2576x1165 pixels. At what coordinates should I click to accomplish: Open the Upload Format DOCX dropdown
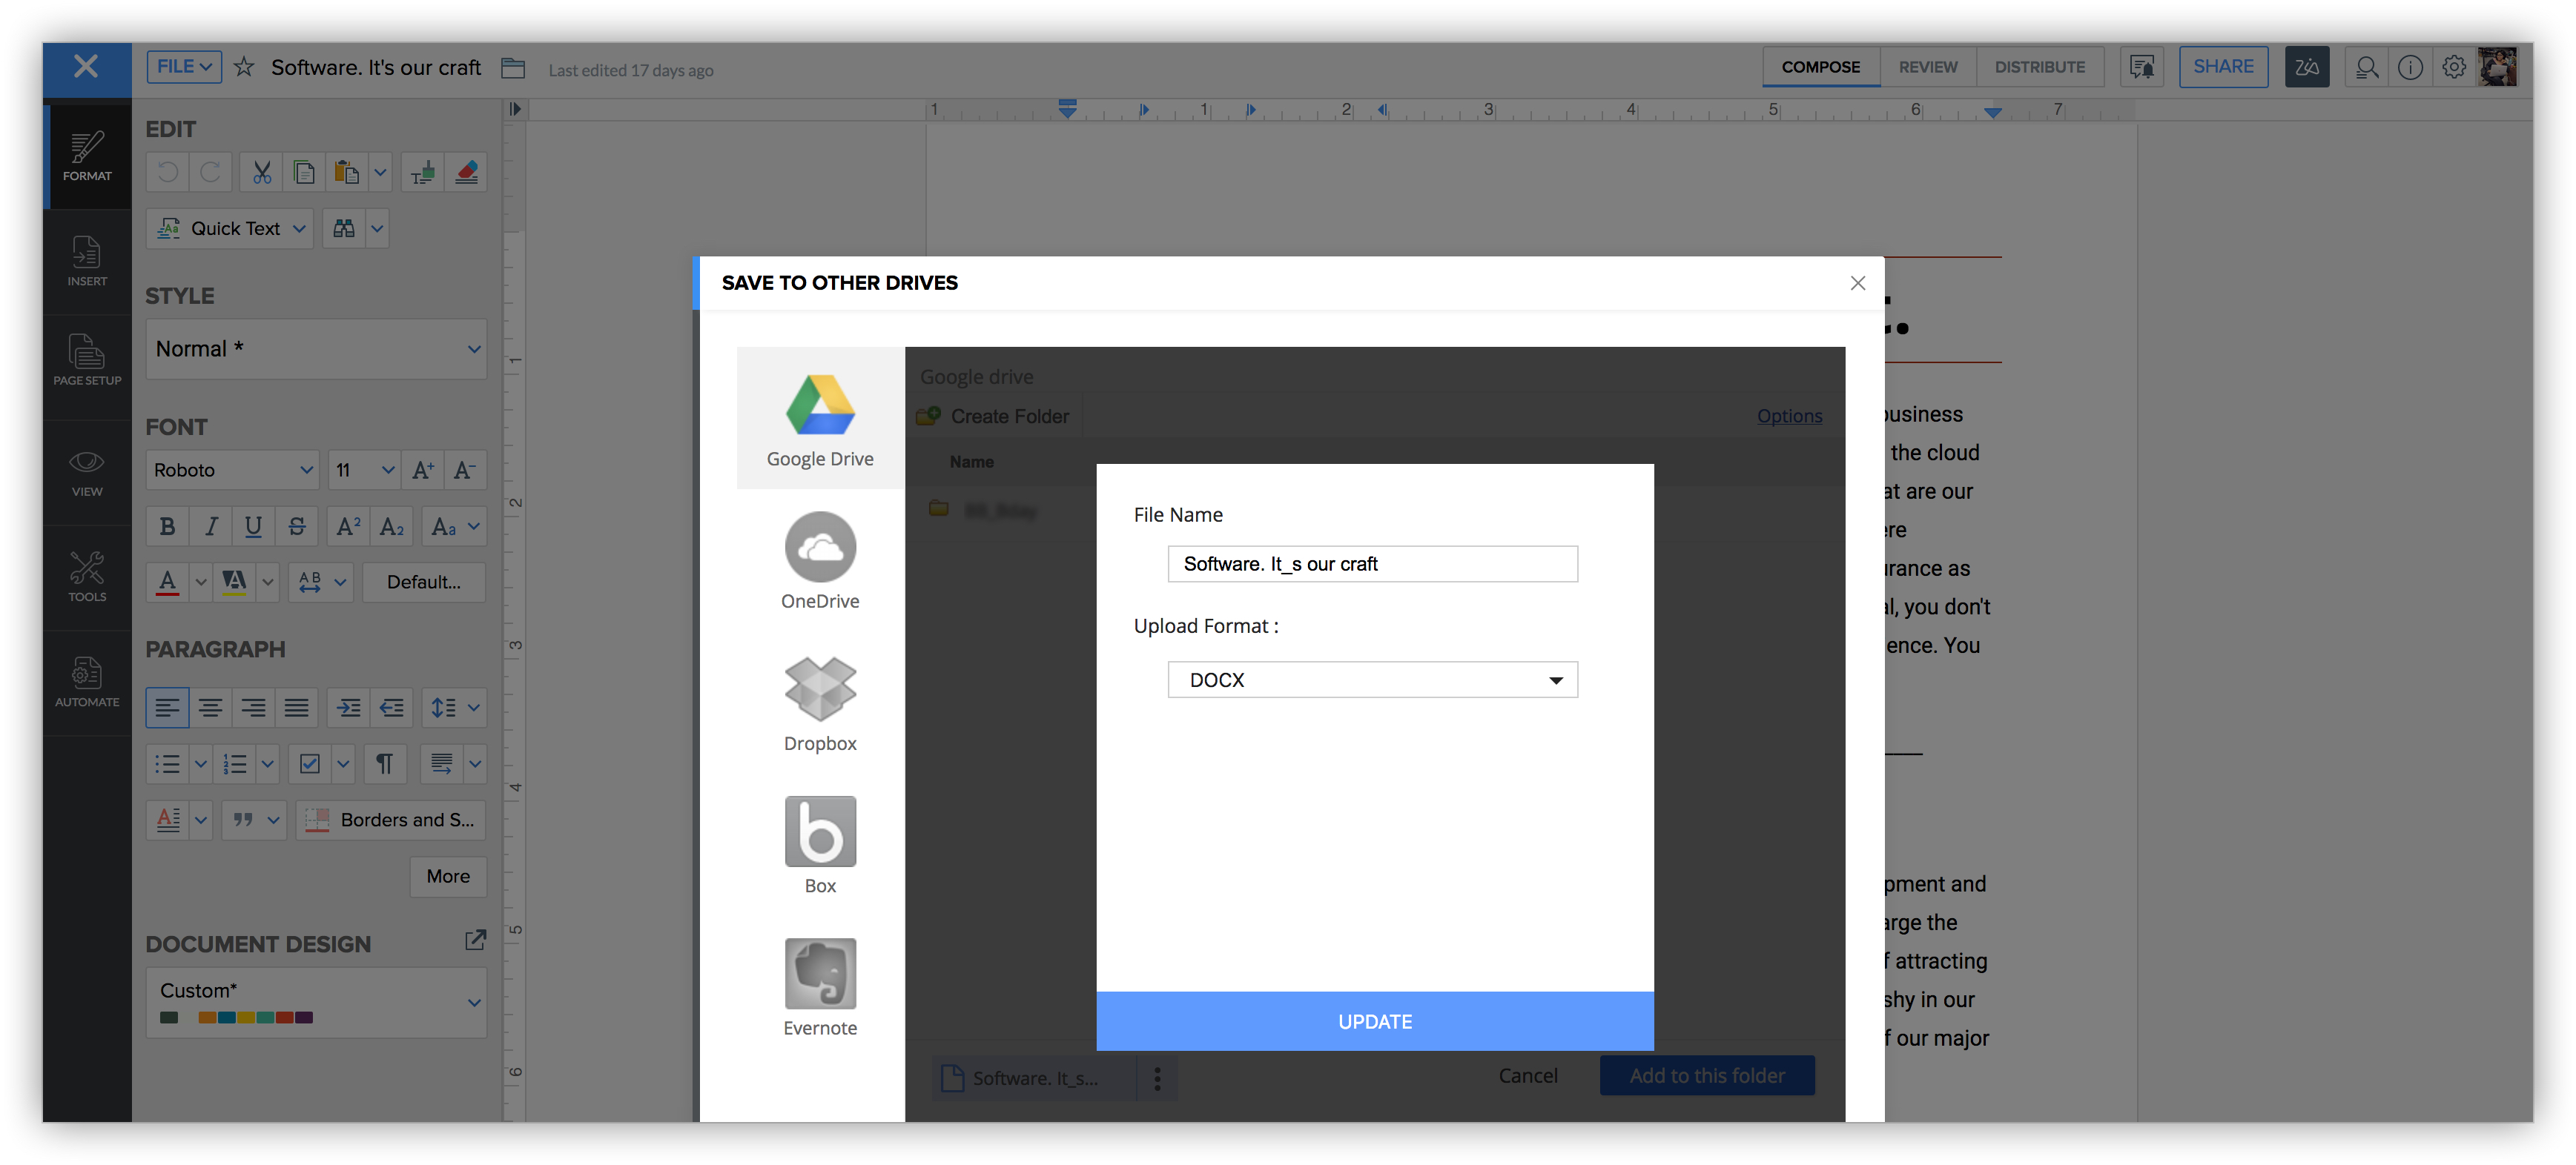click(x=1372, y=680)
